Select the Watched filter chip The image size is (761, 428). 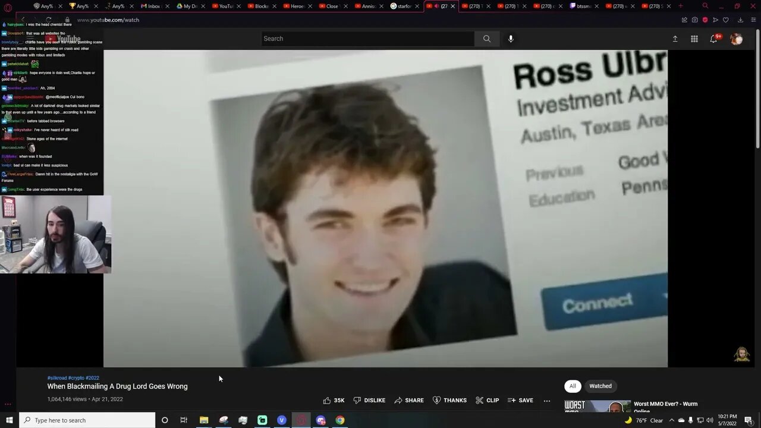pos(600,386)
